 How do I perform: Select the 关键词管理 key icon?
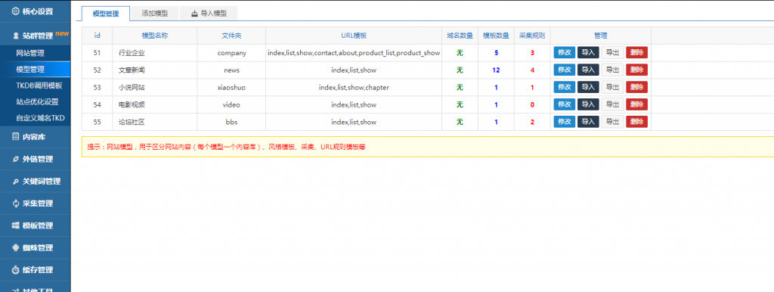pos(16,182)
